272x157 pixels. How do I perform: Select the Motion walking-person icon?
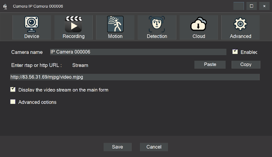[115, 24]
